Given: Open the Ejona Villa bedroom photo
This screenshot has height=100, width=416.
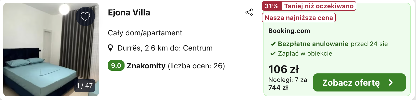Looking at the screenshot, I should click(51, 49).
